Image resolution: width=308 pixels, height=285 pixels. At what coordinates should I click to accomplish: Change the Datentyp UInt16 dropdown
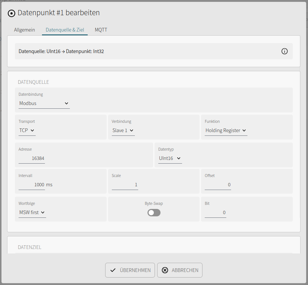click(x=170, y=158)
